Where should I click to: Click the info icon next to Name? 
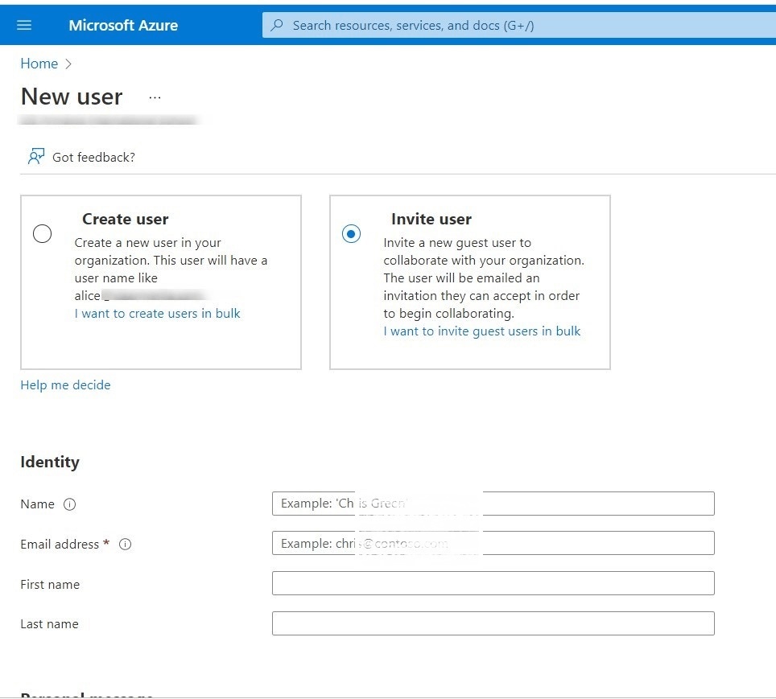(x=70, y=504)
